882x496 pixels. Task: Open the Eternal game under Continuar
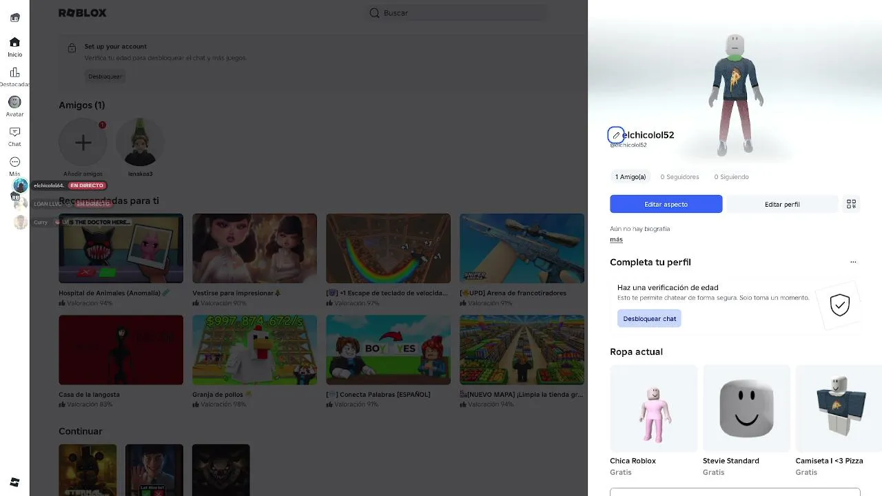(x=88, y=470)
